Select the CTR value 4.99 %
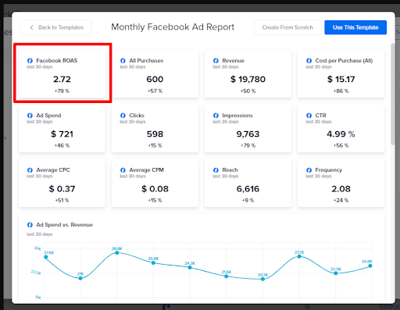 pyautogui.click(x=341, y=134)
